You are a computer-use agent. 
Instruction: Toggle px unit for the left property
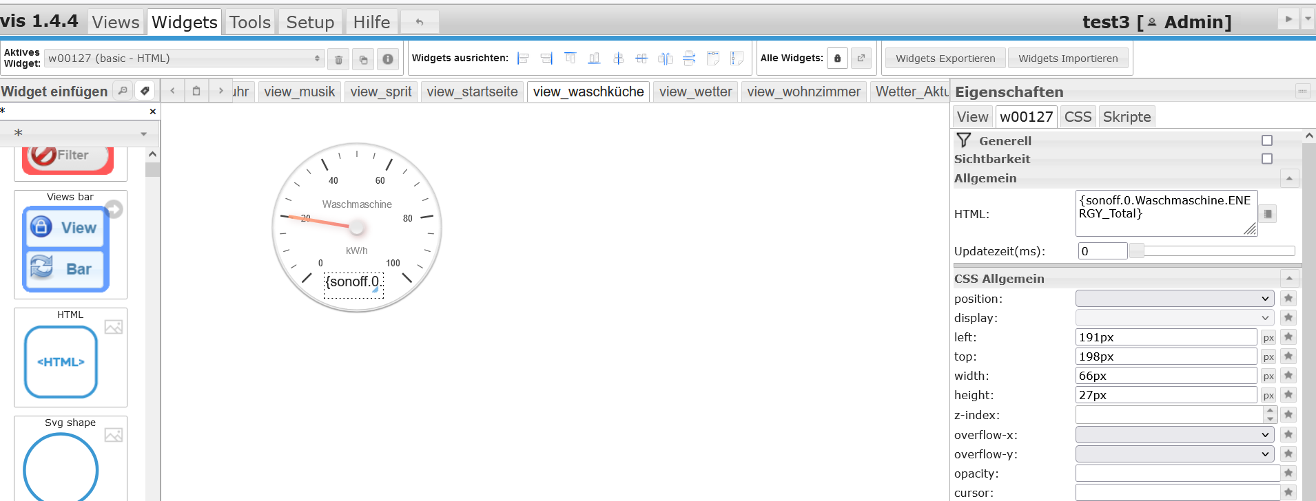click(1268, 338)
